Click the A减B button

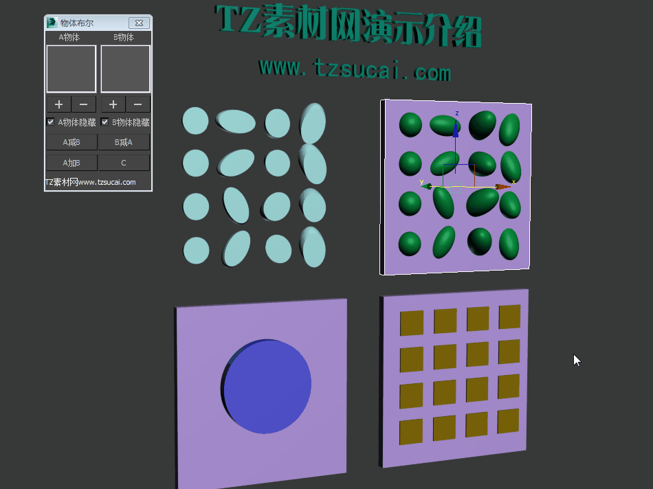[71, 142]
